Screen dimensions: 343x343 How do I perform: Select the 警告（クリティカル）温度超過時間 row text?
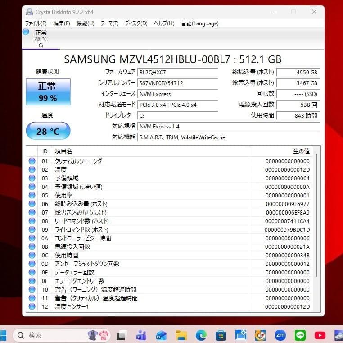click(96, 298)
